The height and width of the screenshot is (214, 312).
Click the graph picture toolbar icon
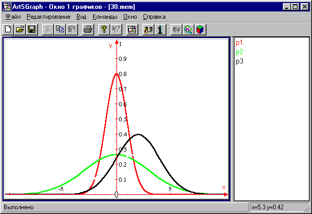132,30
